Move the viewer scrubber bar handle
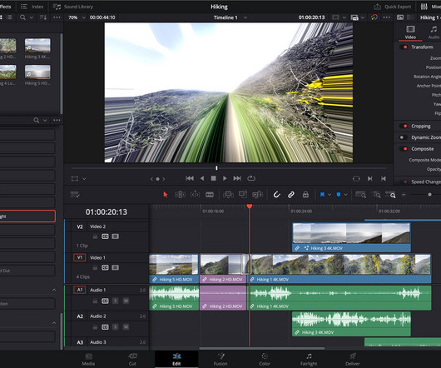 click(216, 168)
